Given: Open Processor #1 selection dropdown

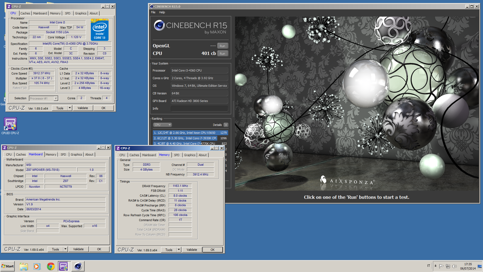Looking at the screenshot, I should coord(44,98).
